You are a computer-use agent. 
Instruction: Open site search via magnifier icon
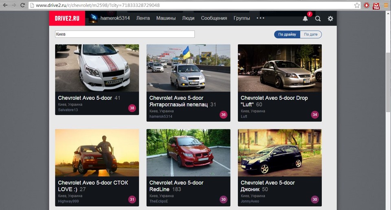(318, 18)
